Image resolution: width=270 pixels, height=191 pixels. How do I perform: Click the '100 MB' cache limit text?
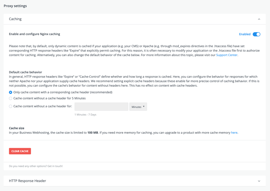point(92,132)
